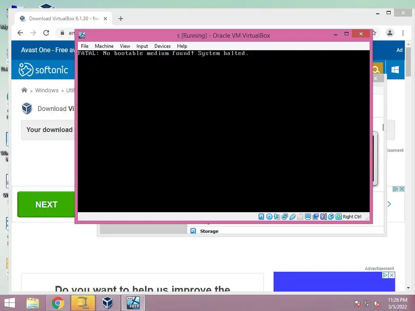The height and width of the screenshot is (311, 415).
Task: Open Chrome profile avatar
Action: (390, 33)
